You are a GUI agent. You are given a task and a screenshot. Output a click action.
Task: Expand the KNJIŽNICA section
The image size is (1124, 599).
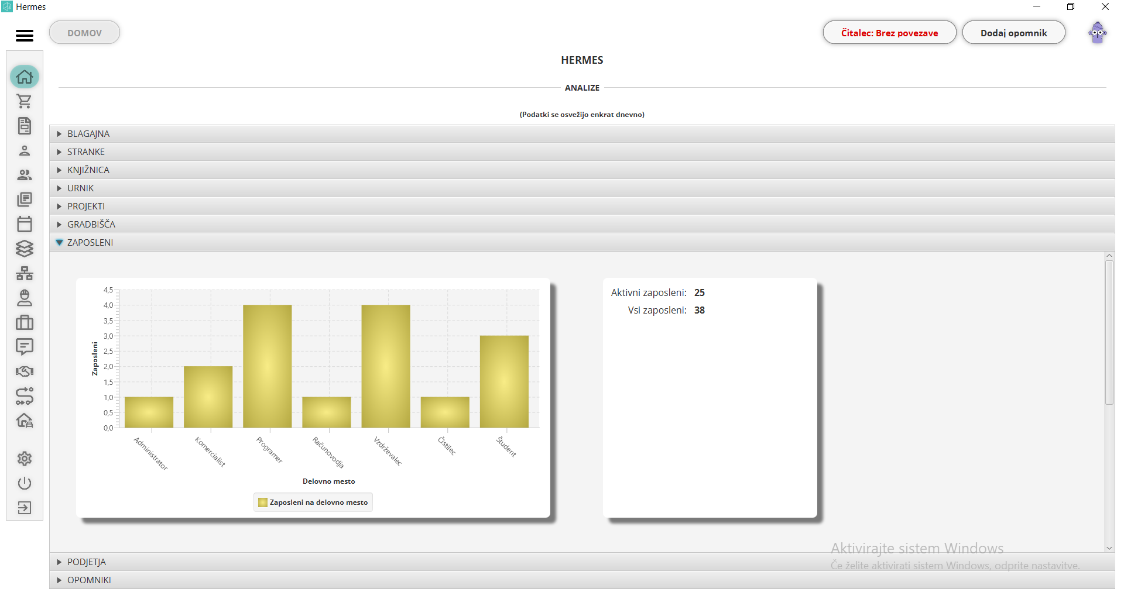[582, 170]
